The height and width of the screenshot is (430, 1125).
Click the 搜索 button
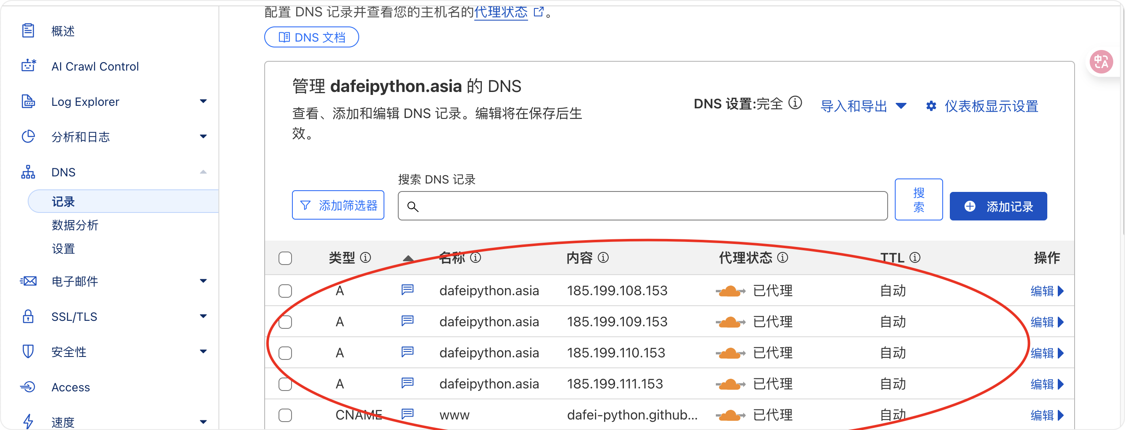pos(918,199)
